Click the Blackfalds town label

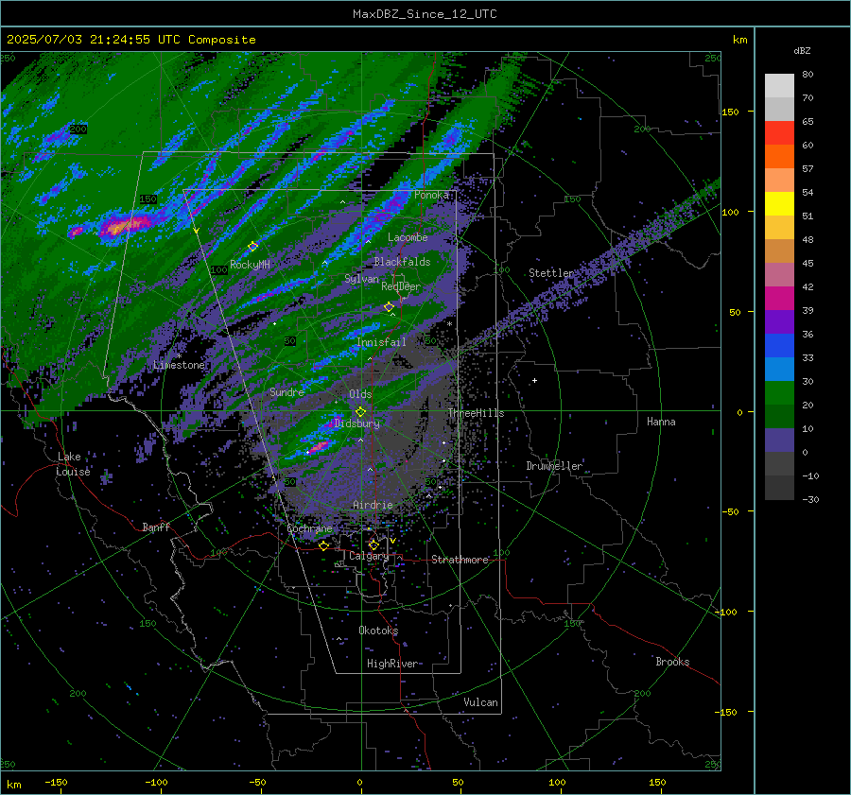402,262
